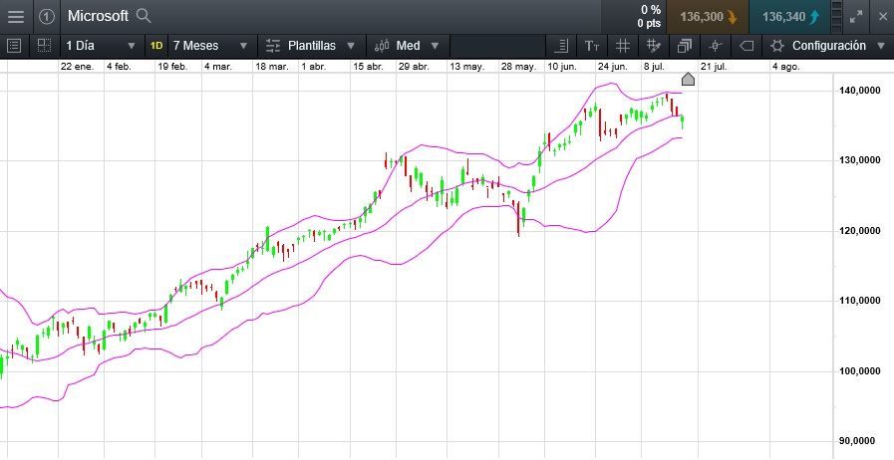Image resolution: width=894 pixels, height=460 pixels.
Task: Click the sell price 136,300 button
Action: (708, 17)
